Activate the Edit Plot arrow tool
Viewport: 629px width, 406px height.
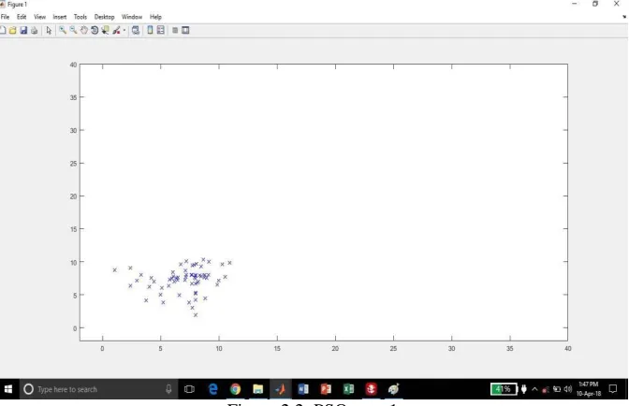pos(49,30)
